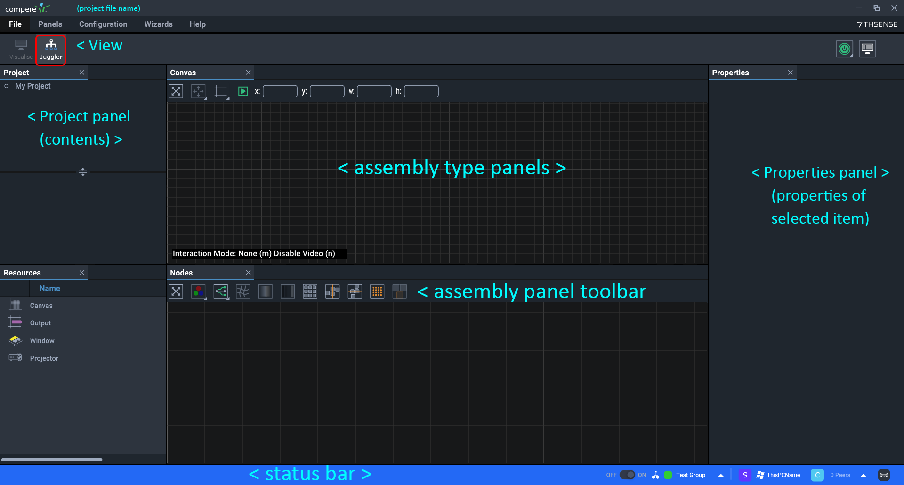Click the 7THSENSE logo
The image size is (904, 485).
point(877,24)
